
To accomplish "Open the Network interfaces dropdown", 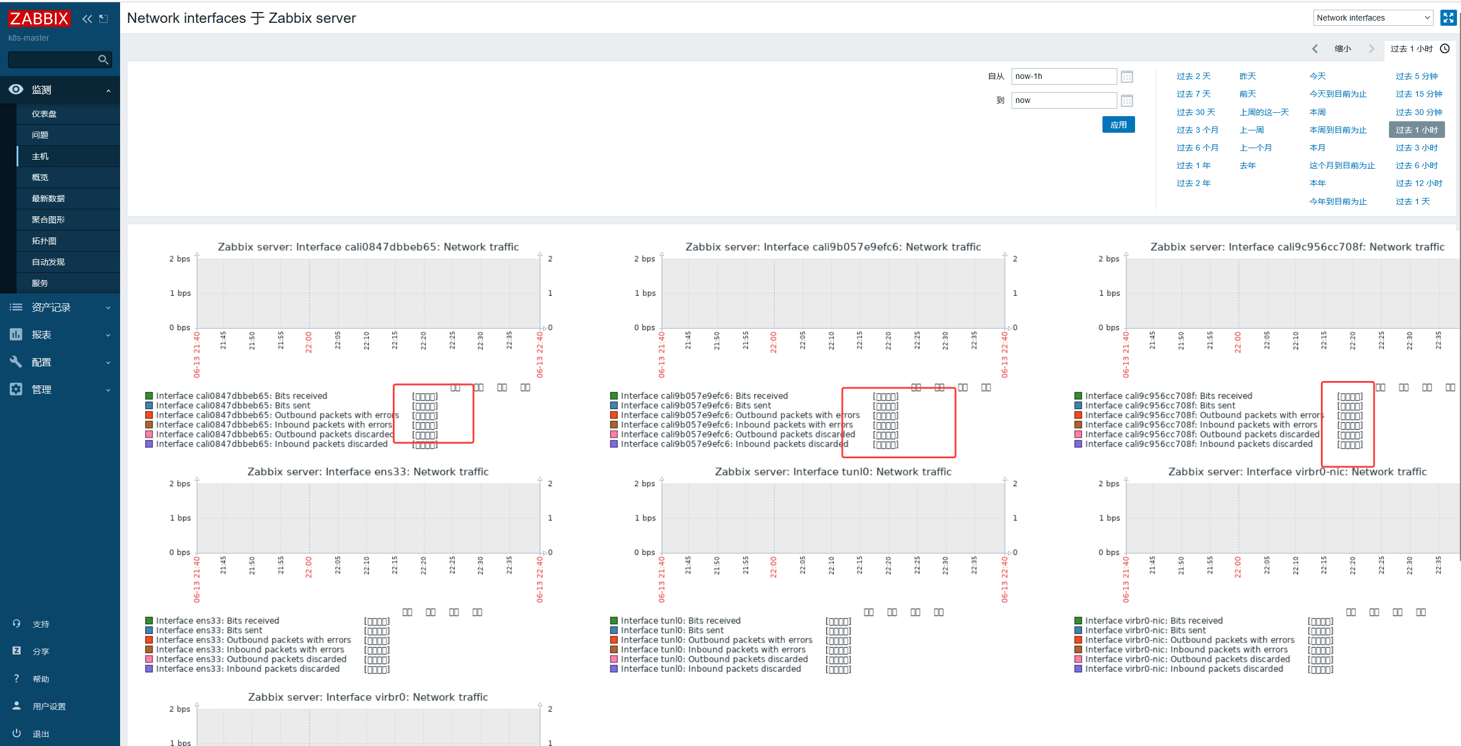I will [x=1372, y=18].
